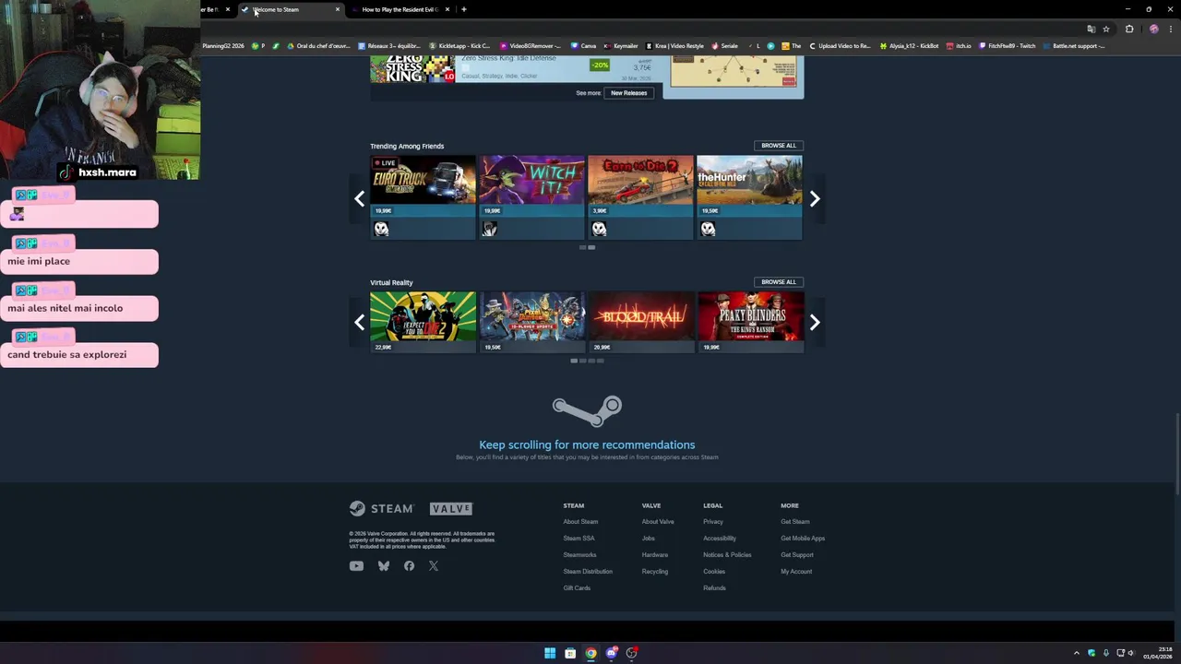Viewport: 1181px width, 664px height.
Task: Switch to How to Play the Resident Evil tab
Action: point(400,9)
